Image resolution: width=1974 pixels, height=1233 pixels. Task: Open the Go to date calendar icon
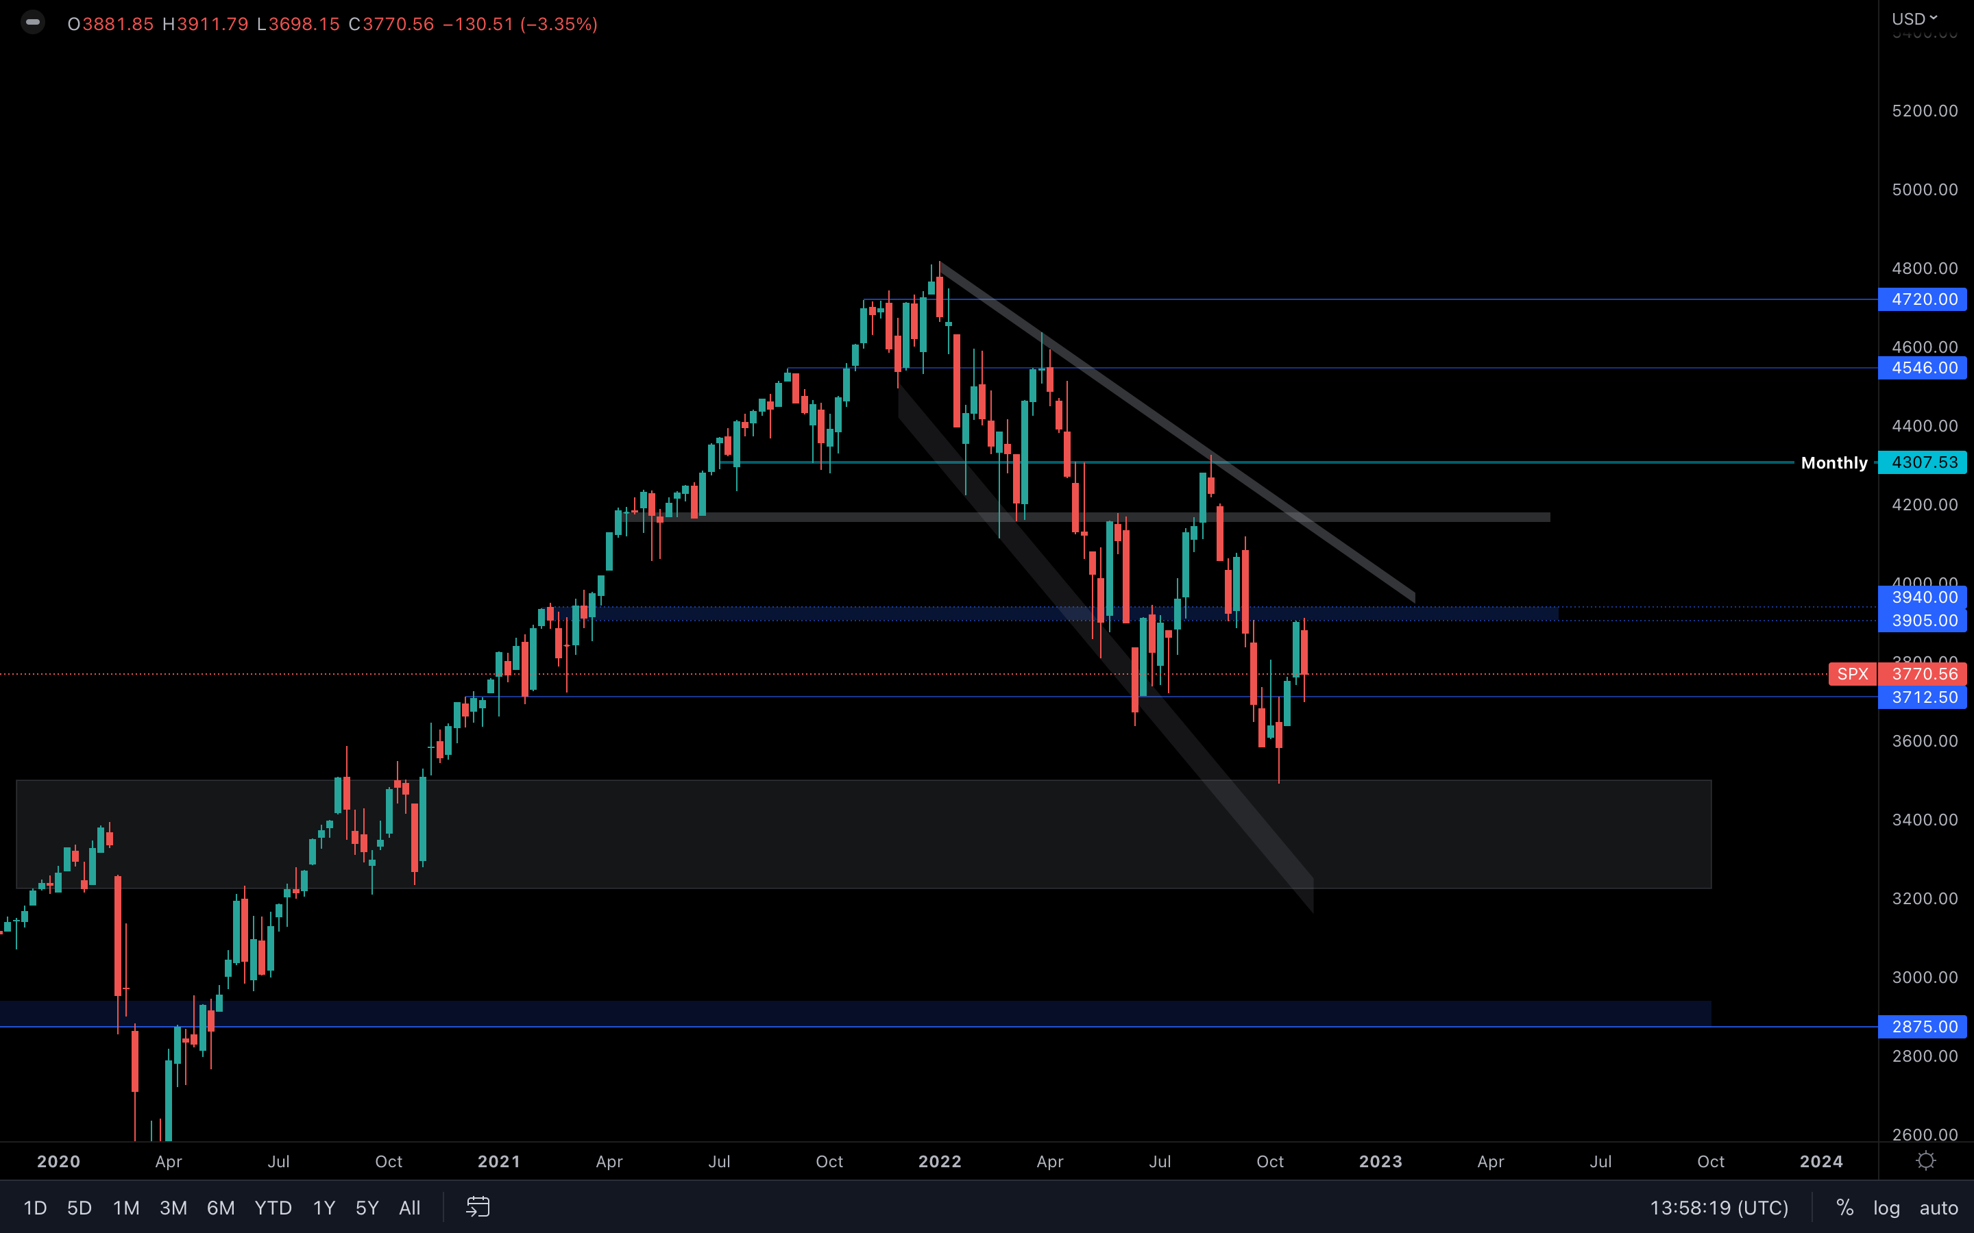478,1207
